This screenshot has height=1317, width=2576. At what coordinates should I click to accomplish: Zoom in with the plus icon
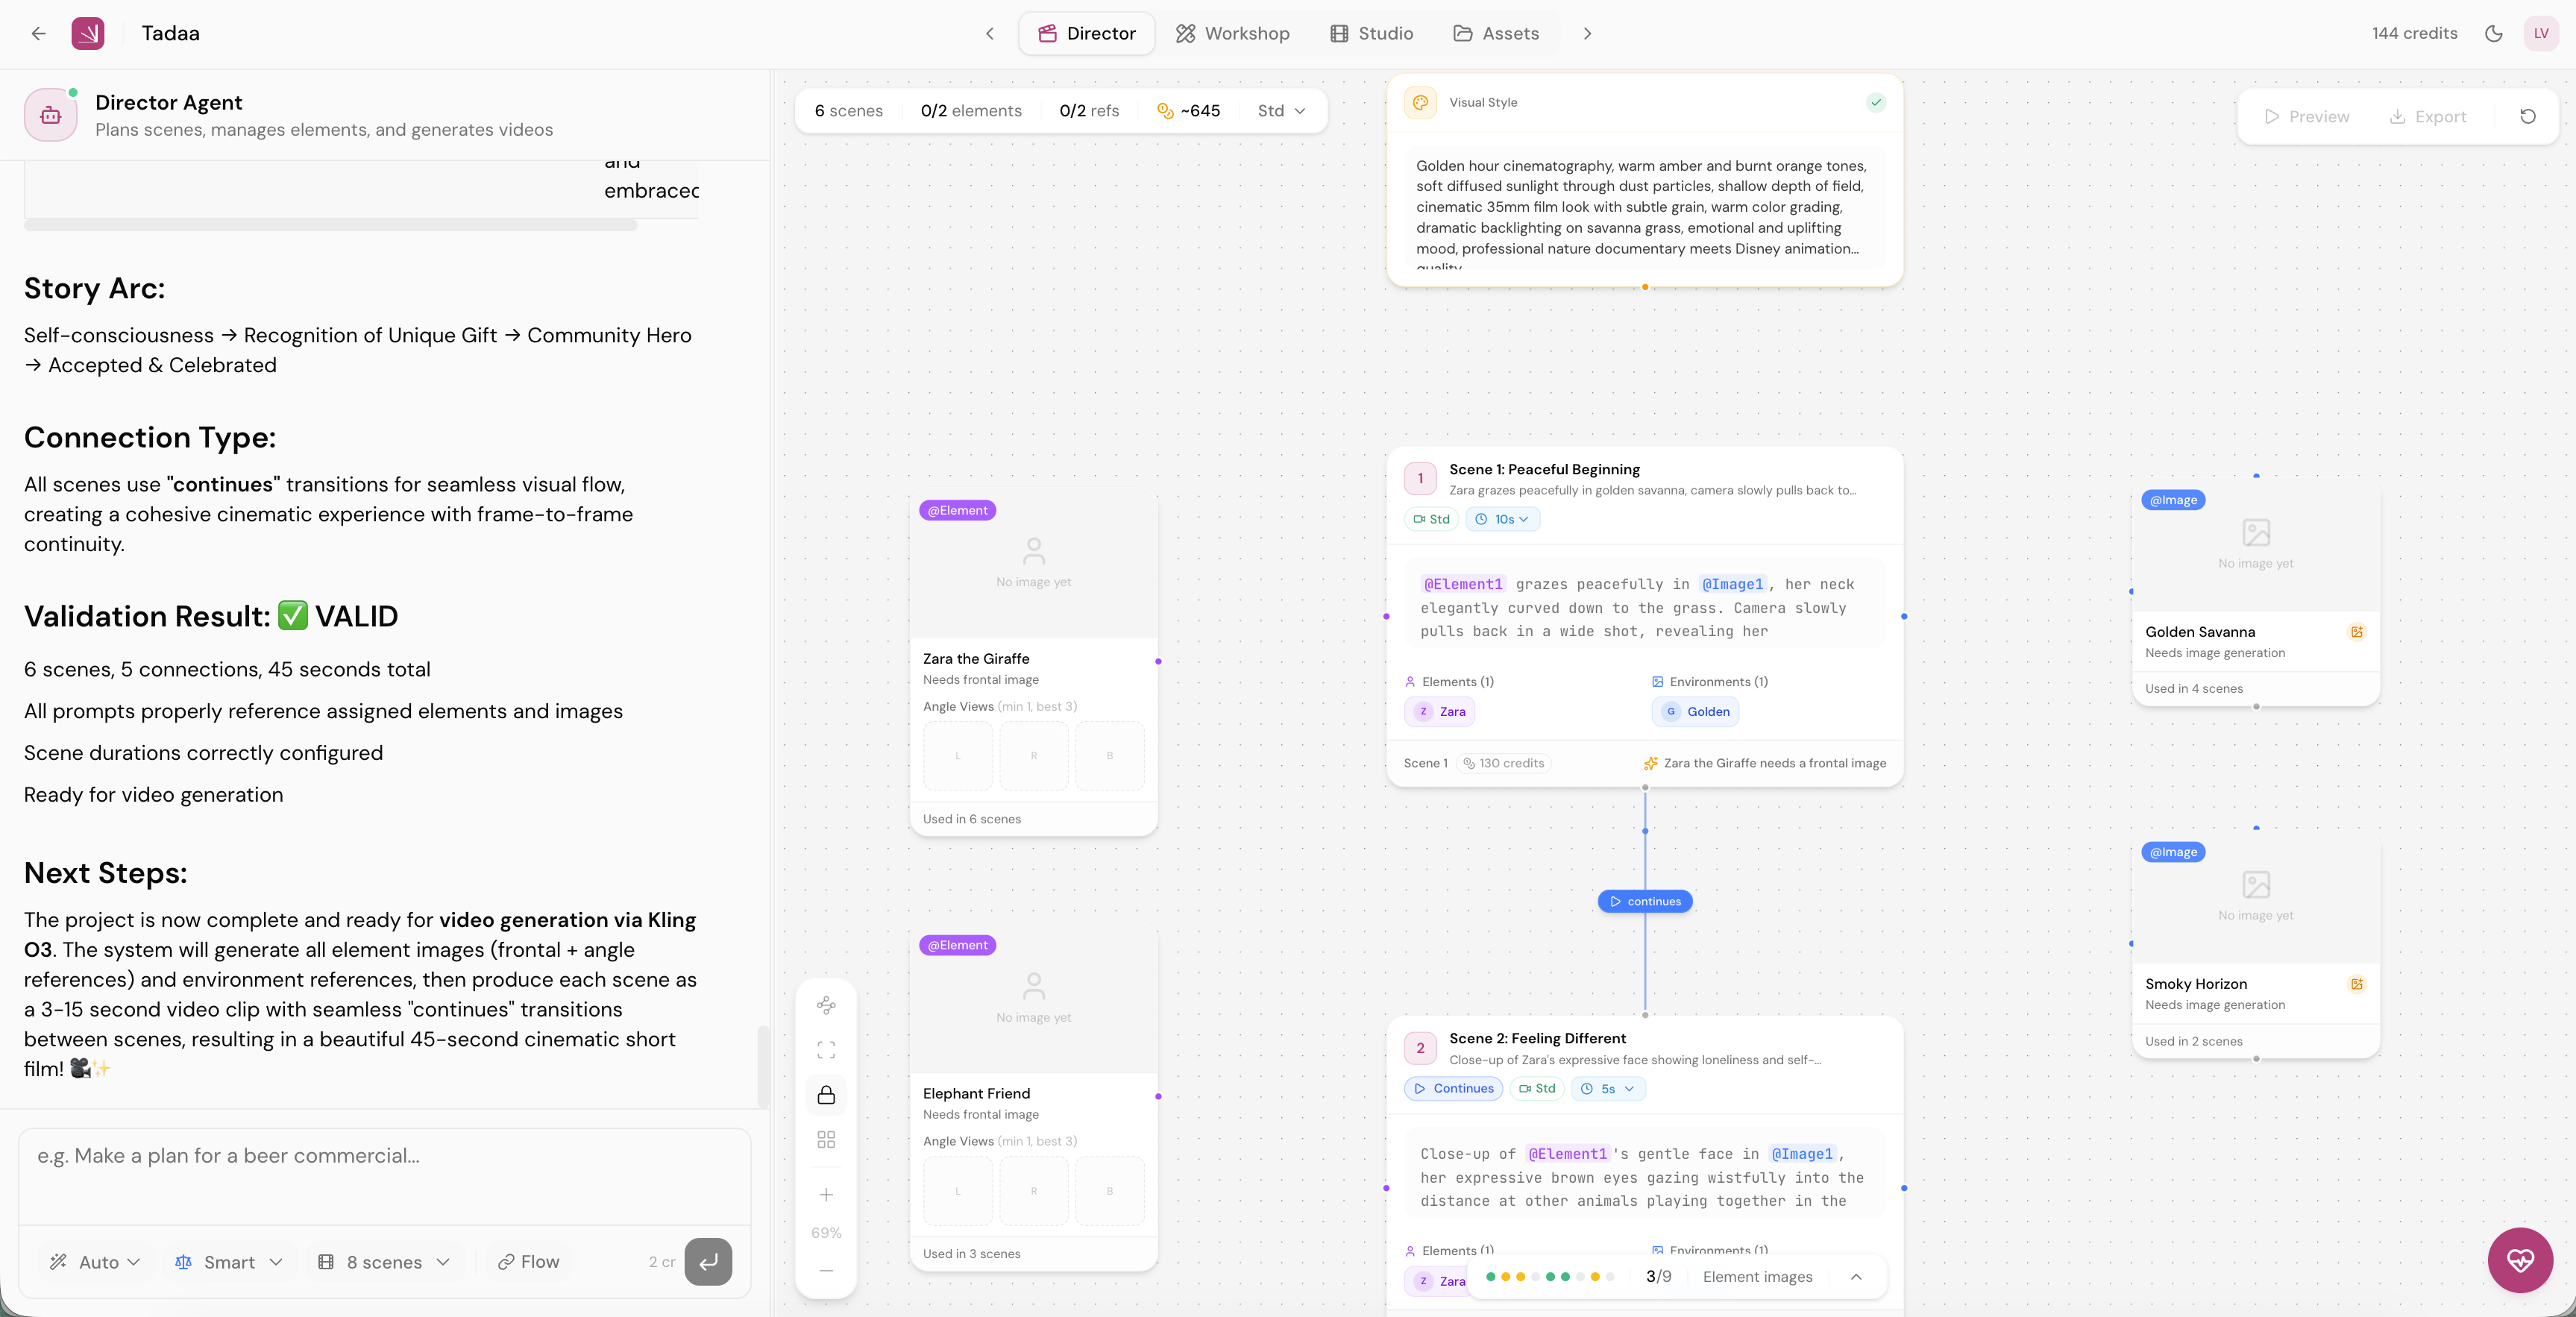click(x=826, y=1195)
